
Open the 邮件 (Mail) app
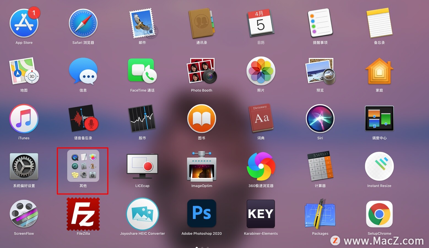point(142,23)
